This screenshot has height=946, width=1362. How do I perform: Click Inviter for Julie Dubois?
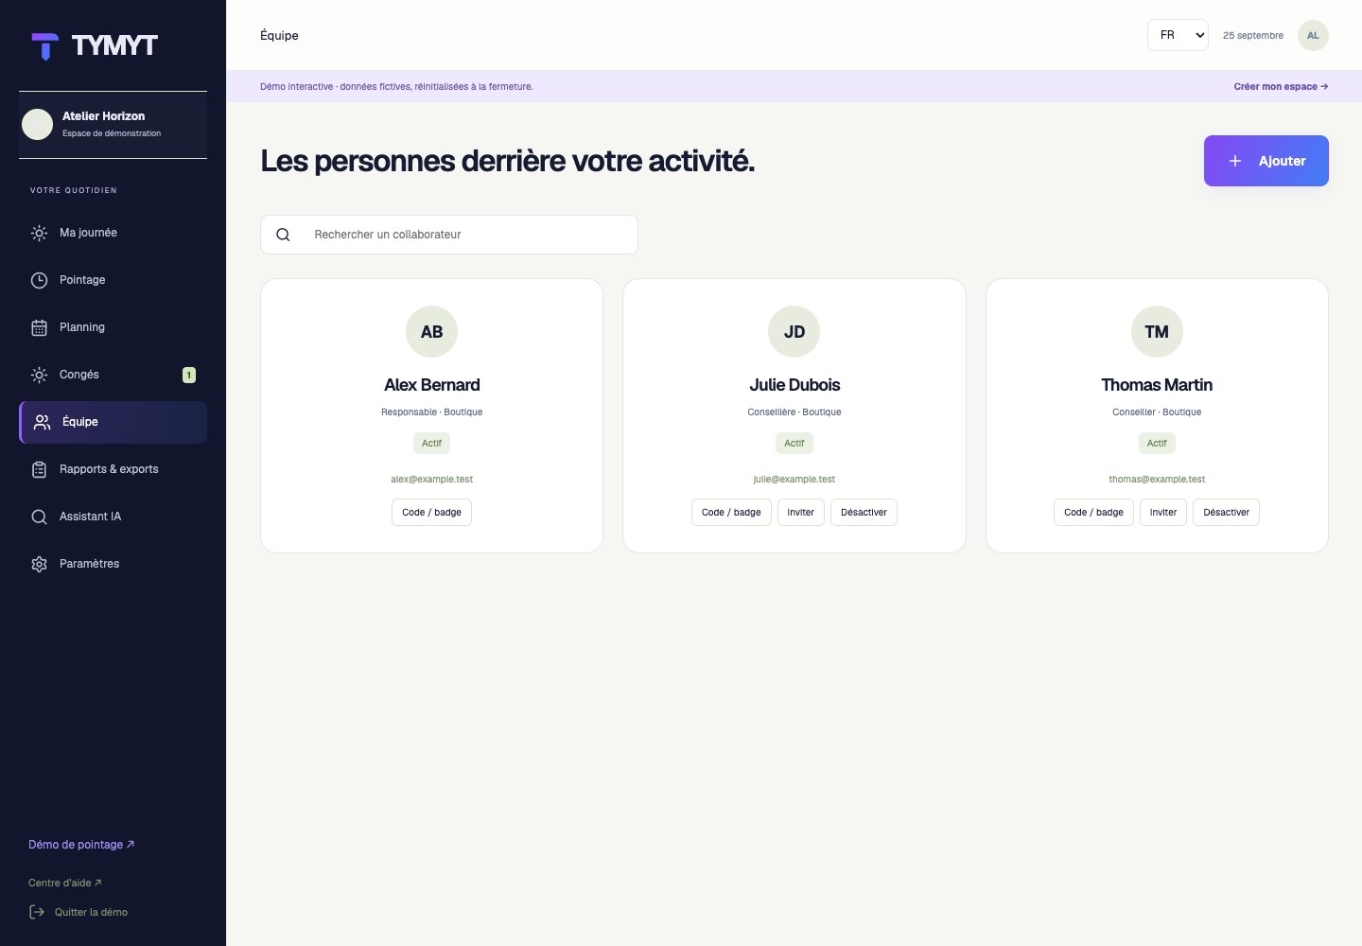coord(801,512)
